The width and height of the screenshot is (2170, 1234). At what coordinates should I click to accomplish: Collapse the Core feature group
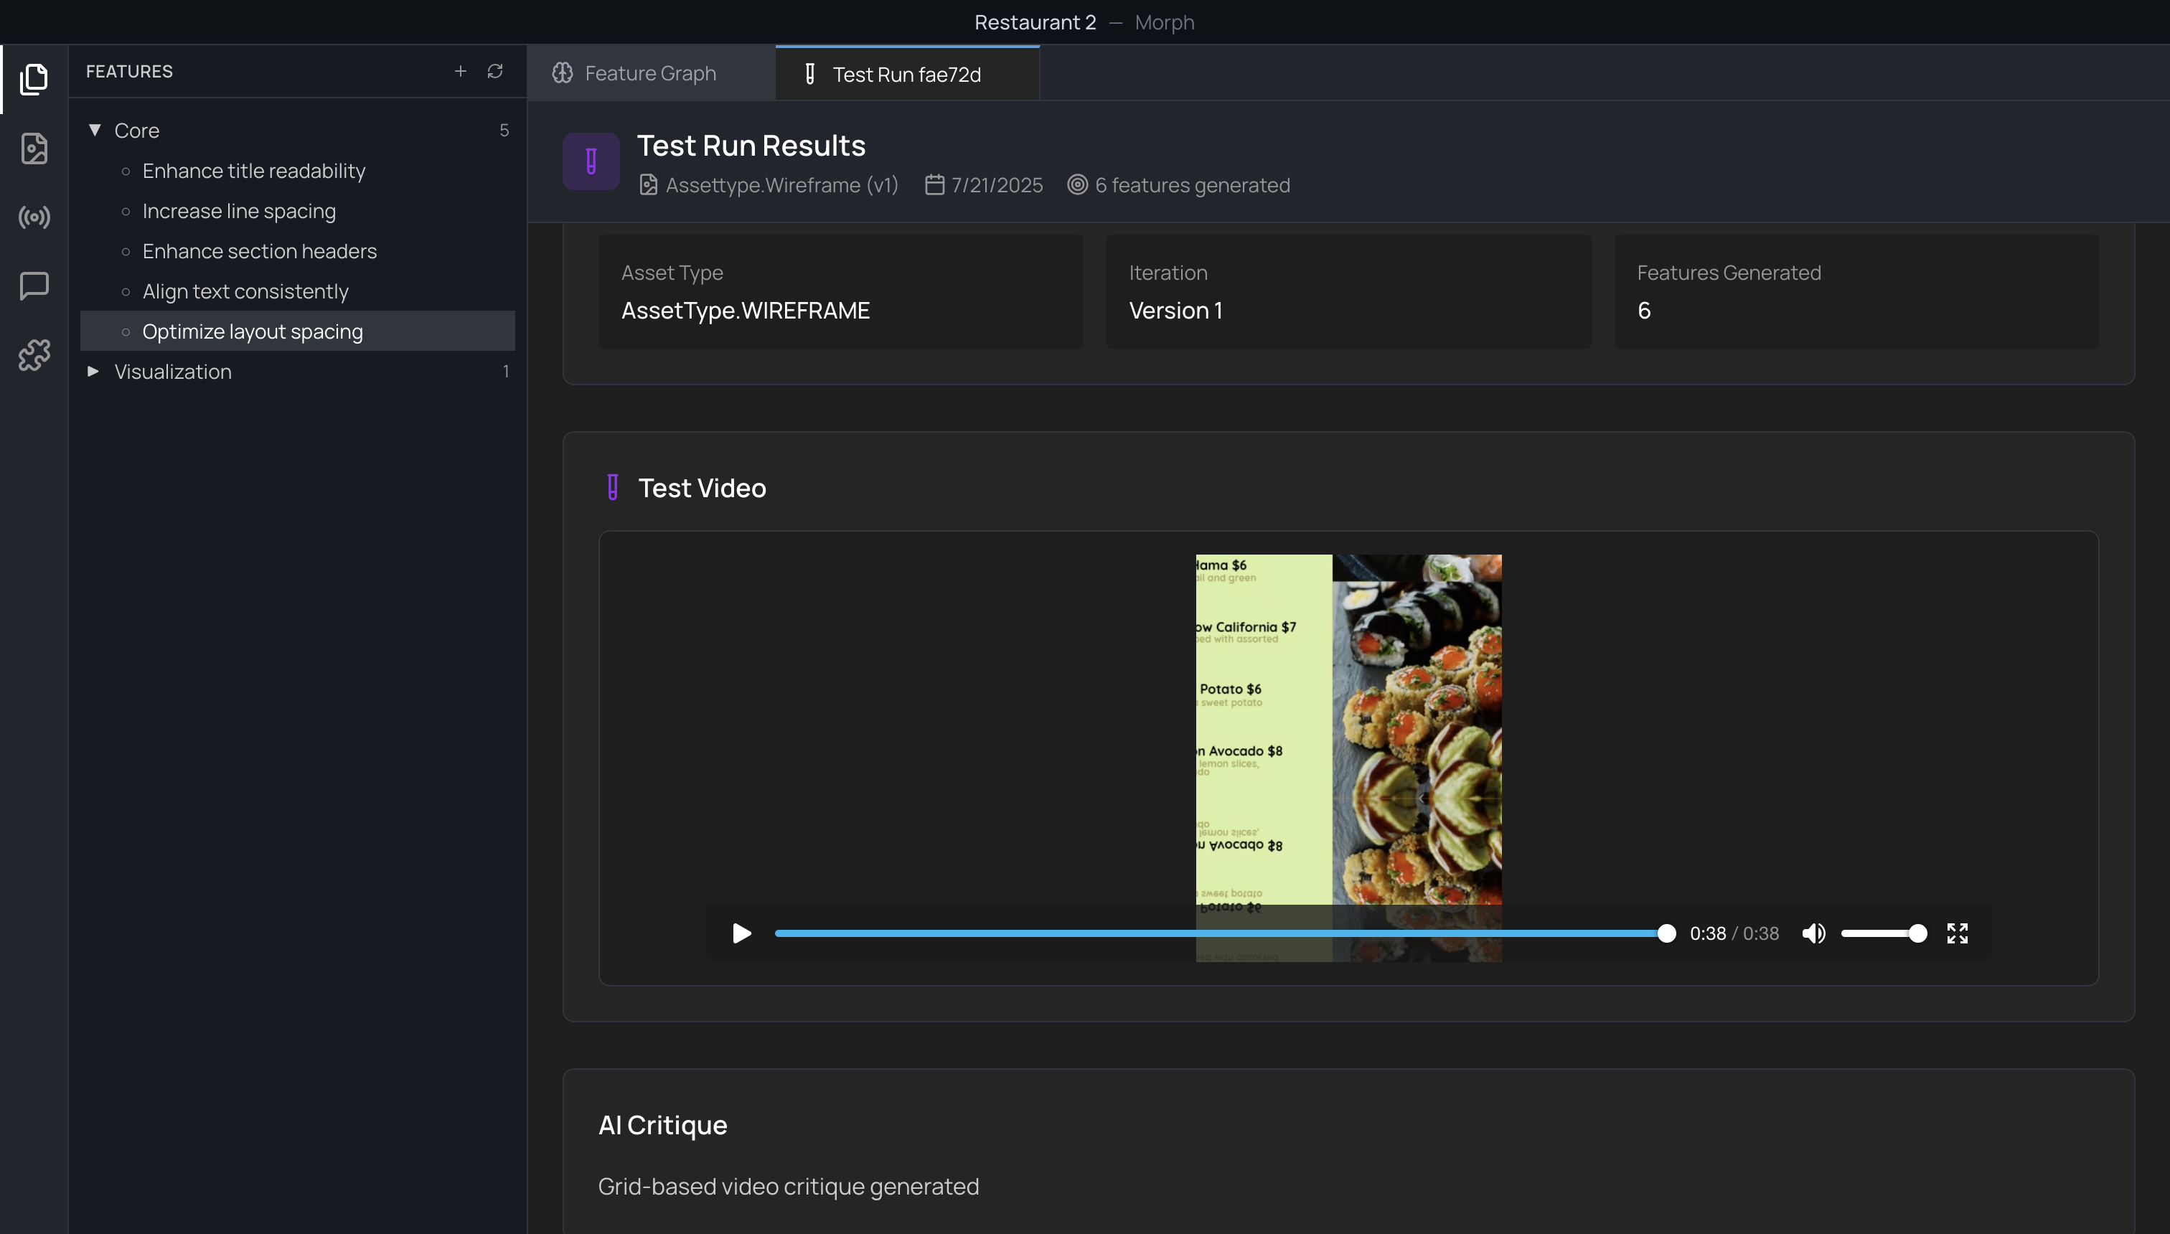point(95,131)
